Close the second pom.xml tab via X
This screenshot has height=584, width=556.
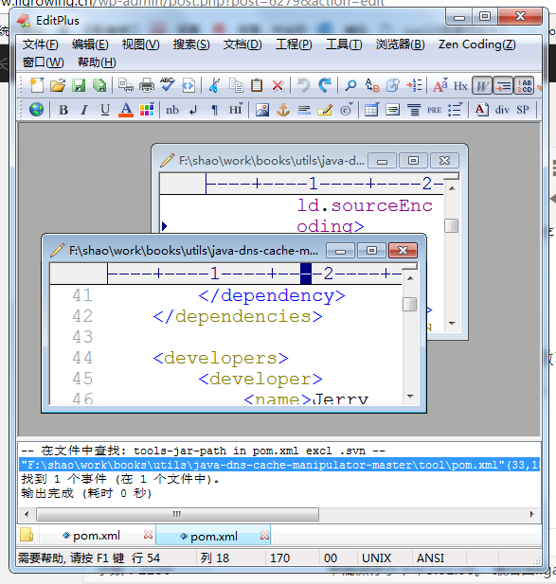tap(264, 536)
